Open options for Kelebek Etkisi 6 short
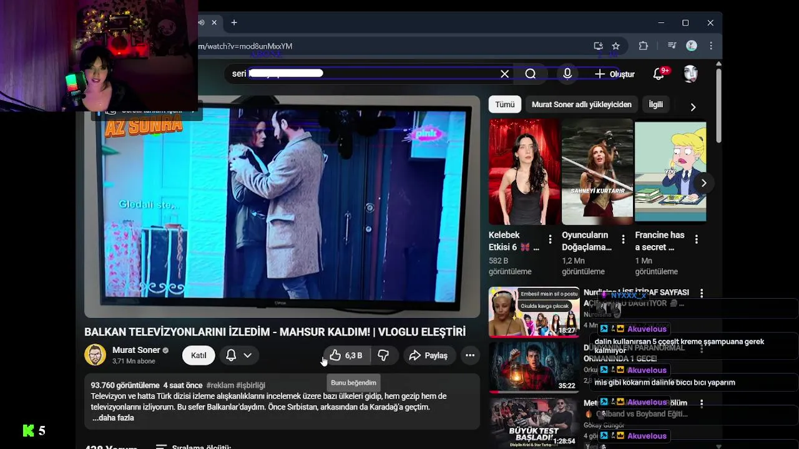The height and width of the screenshot is (449, 799). point(550,239)
